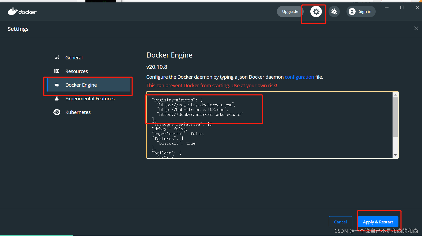Open the General settings tab

tap(88, 58)
